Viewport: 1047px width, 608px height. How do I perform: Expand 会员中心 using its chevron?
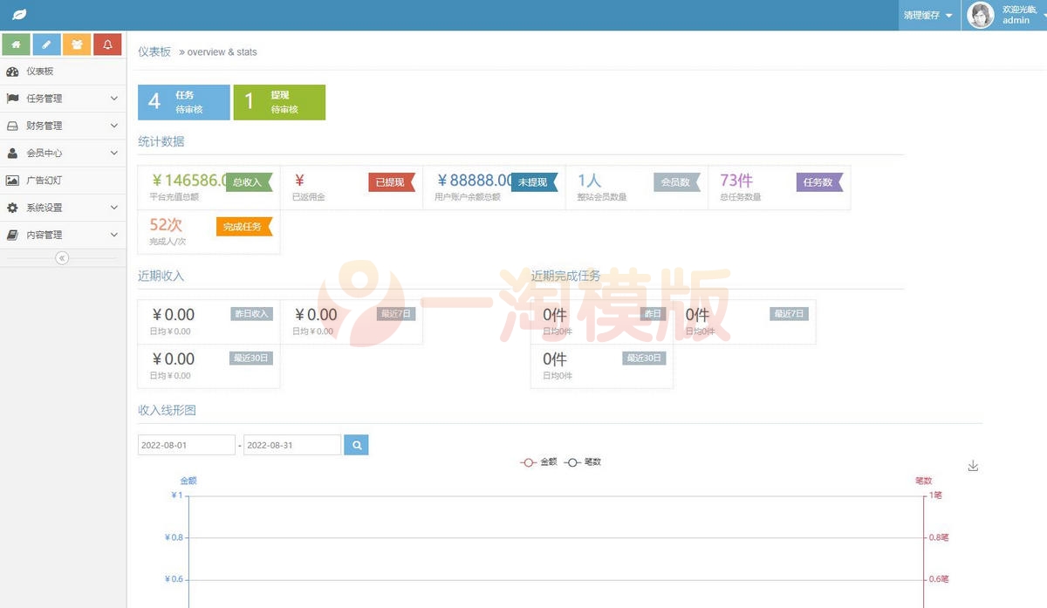point(114,153)
